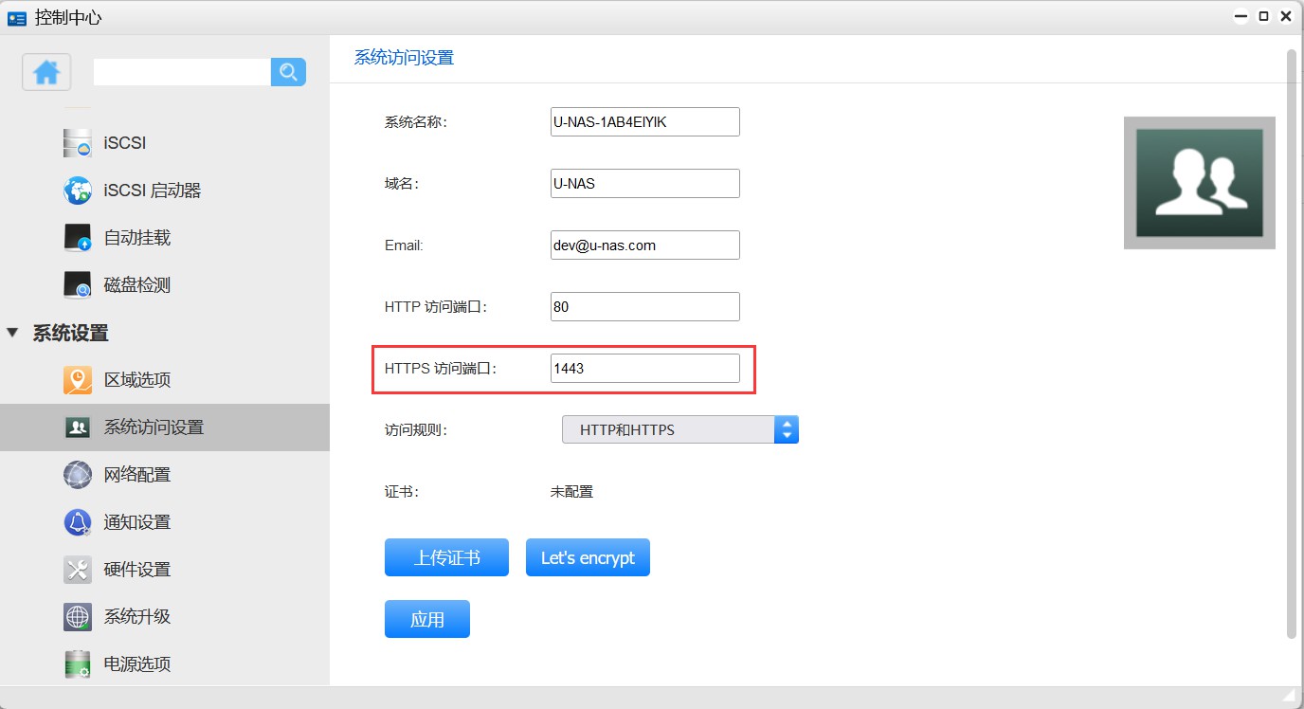Open 通知设置 bell icon
This screenshot has height=709, width=1304.
[78, 522]
